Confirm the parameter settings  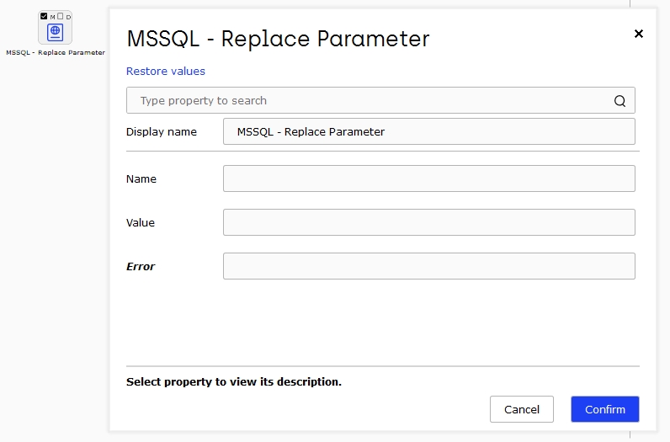605,409
